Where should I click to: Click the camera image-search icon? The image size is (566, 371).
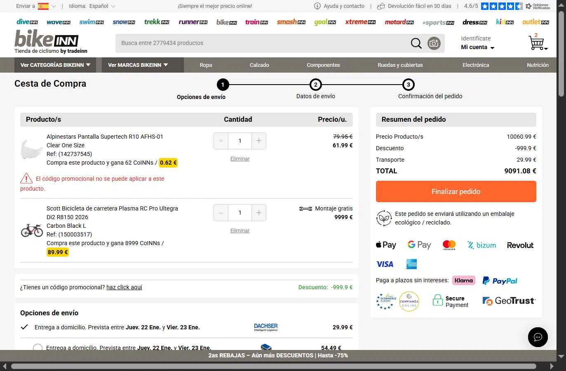(434, 43)
